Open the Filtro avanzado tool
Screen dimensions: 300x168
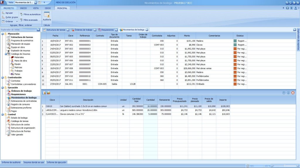pyautogui.click(x=29, y=20)
